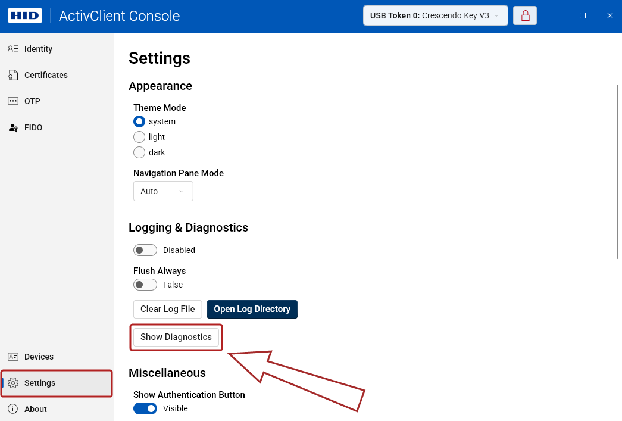Screen dimensions: 622x421
Task: Open Navigation Pane Mode dropdown
Action: point(163,191)
